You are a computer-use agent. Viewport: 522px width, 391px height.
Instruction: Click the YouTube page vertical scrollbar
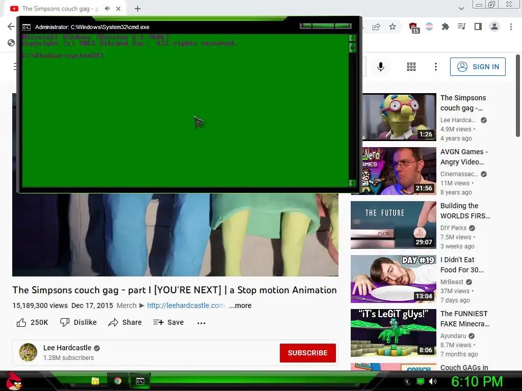pos(518,96)
